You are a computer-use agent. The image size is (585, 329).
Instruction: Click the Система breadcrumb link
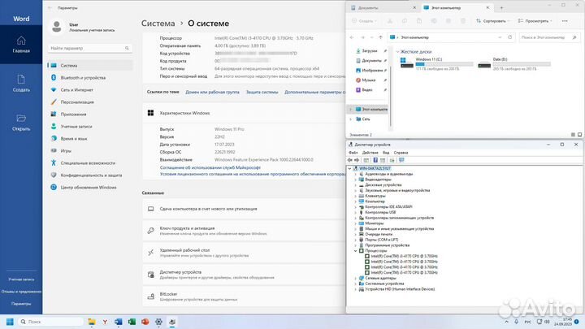tap(158, 23)
